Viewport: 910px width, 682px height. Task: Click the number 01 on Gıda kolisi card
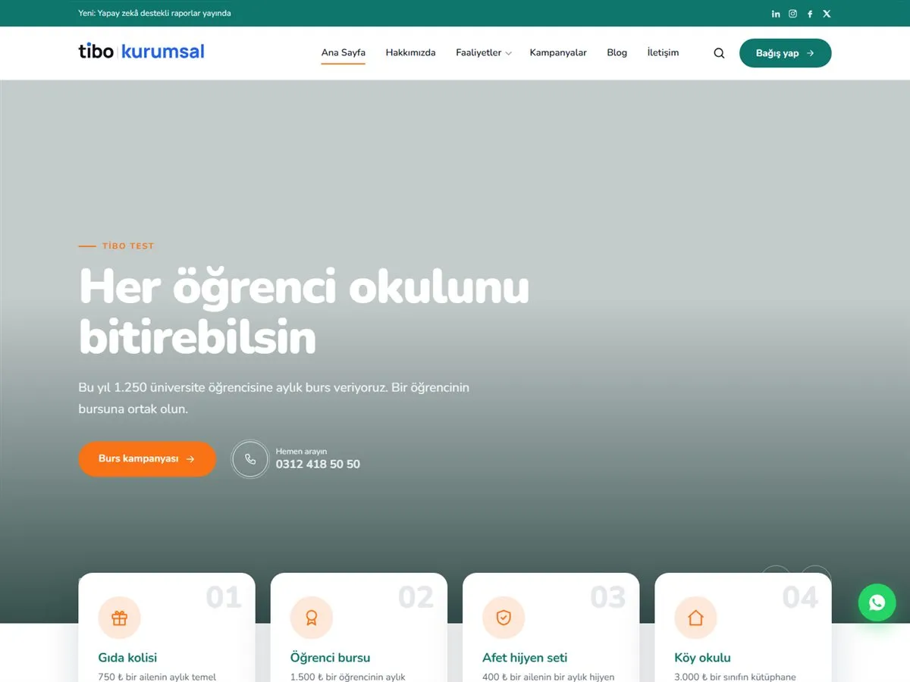(x=224, y=598)
